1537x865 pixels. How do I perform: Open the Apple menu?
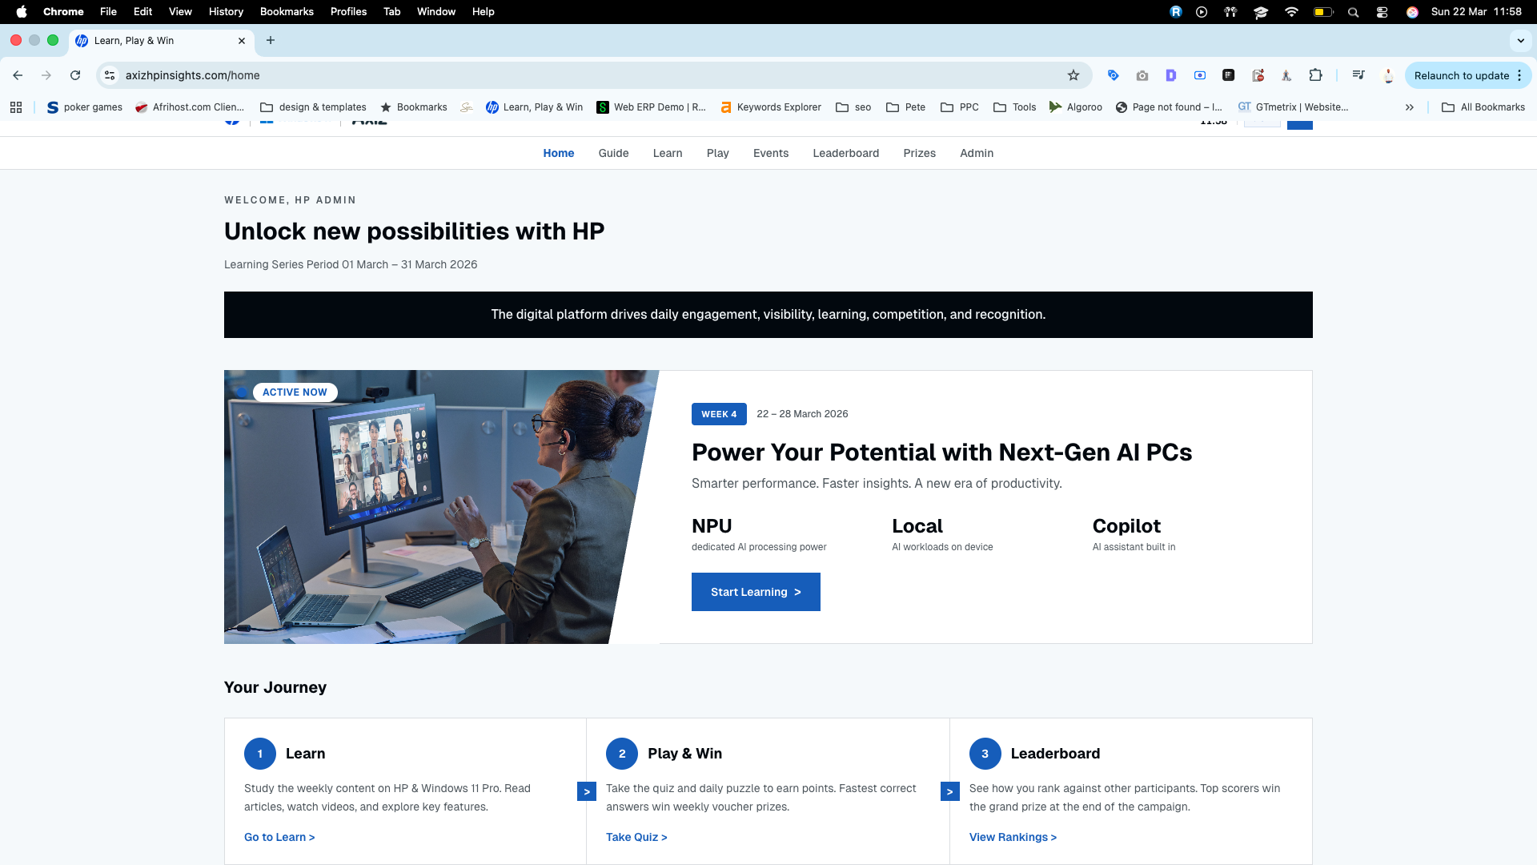tap(22, 12)
